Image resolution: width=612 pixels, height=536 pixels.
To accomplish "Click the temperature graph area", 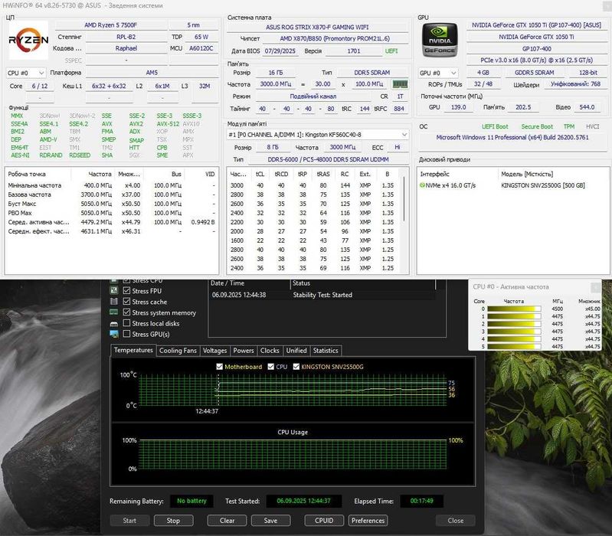I will [293, 390].
